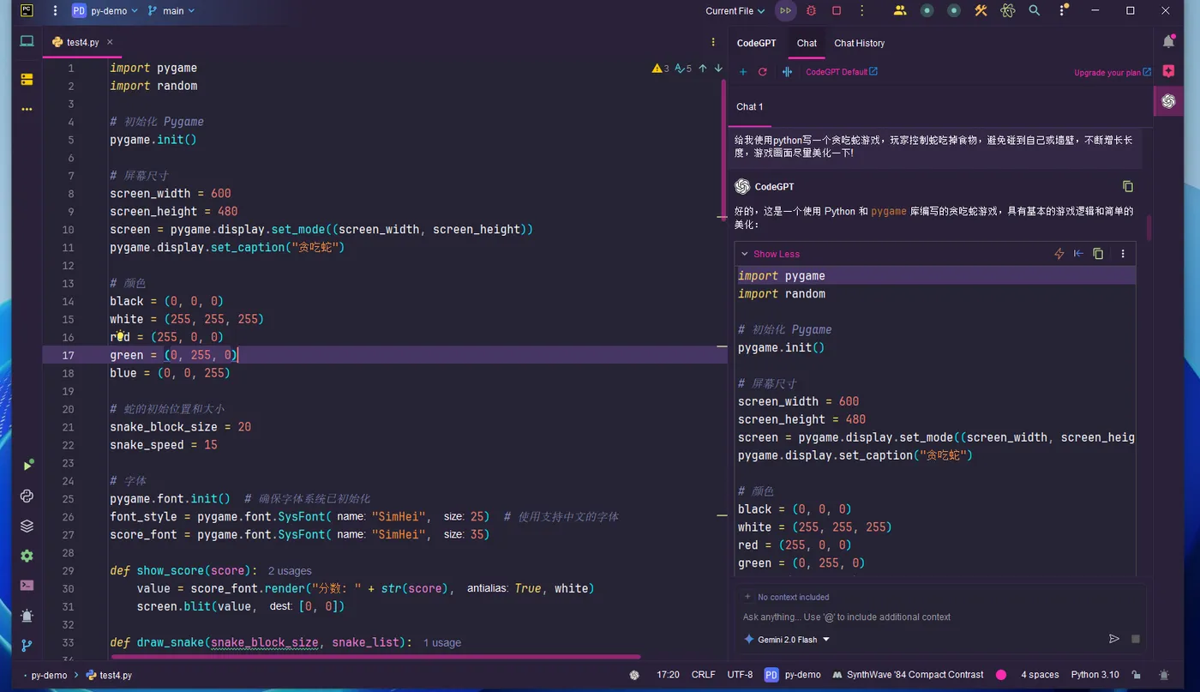Image resolution: width=1200 pixels, height=692 pixels.
Task: Select Python 3.10 interpreter in status bar
Action: (x=1095, y=675)
